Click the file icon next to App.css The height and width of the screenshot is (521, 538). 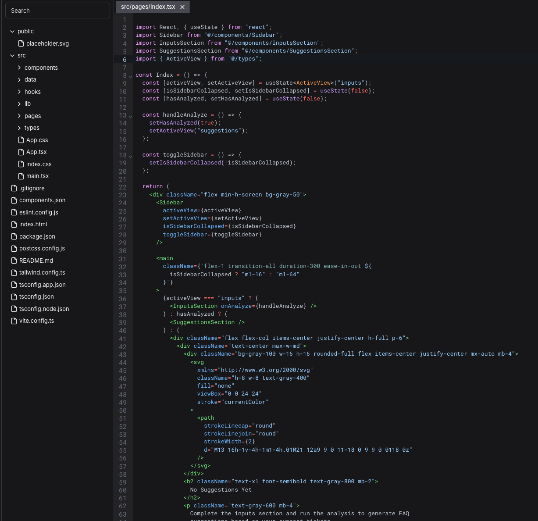point(21,140)
